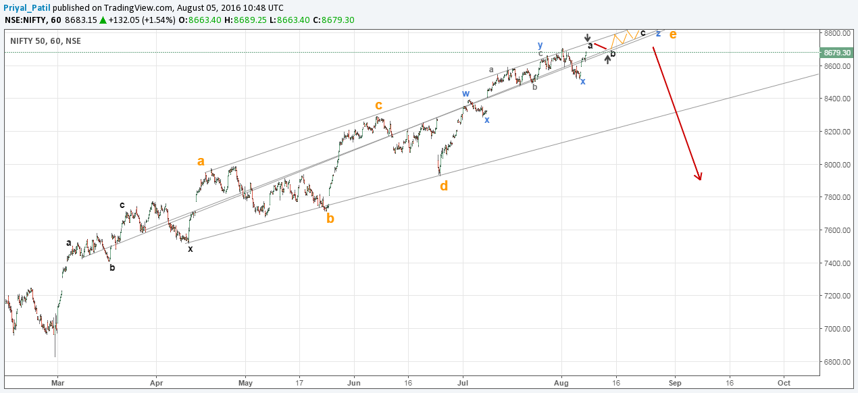Click the 8600.00 price axis label
The image size is (858, 393).
click(x=837, y=66)
